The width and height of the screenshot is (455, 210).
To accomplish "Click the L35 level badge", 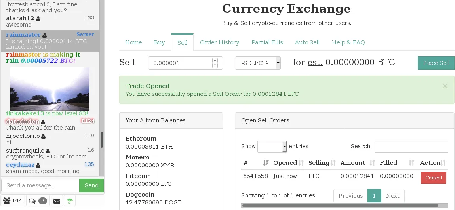I will (x=89, y=164).
